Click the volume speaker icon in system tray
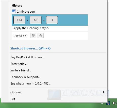Viewport: 117px width, 108px height. click(114, 103)
